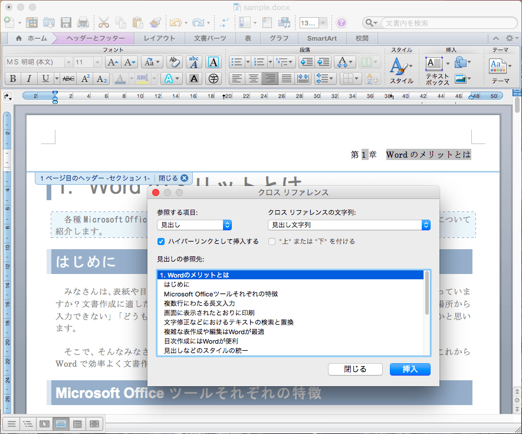Click the Undo arrow icon
This screenshot has width=522, height=434.
click(175, 22)
